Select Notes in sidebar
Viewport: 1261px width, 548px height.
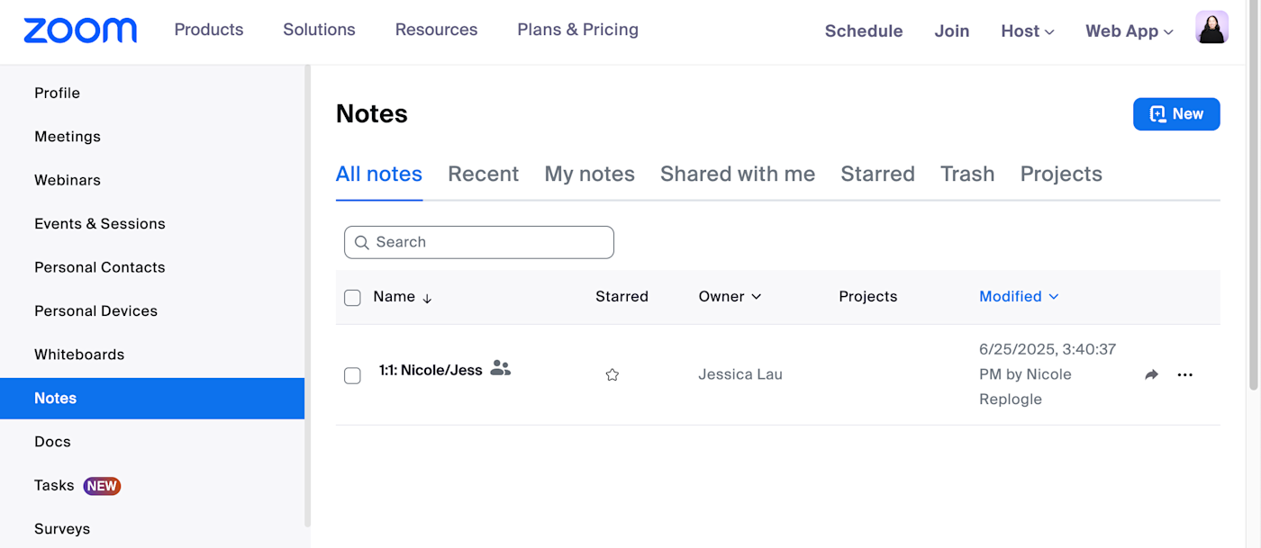pos(152,399)
